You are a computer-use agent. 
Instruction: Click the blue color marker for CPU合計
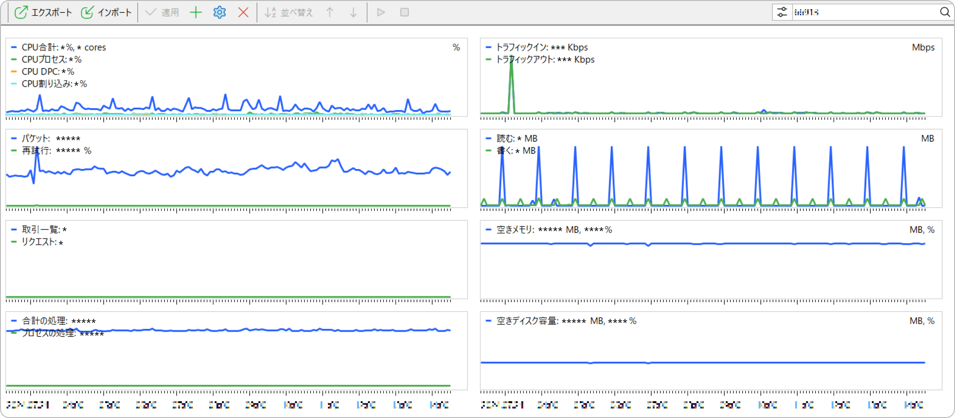tap(14, 47)
